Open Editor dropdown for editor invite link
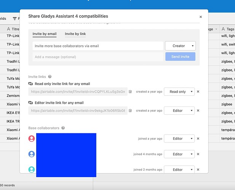 [x=179, y=111]
